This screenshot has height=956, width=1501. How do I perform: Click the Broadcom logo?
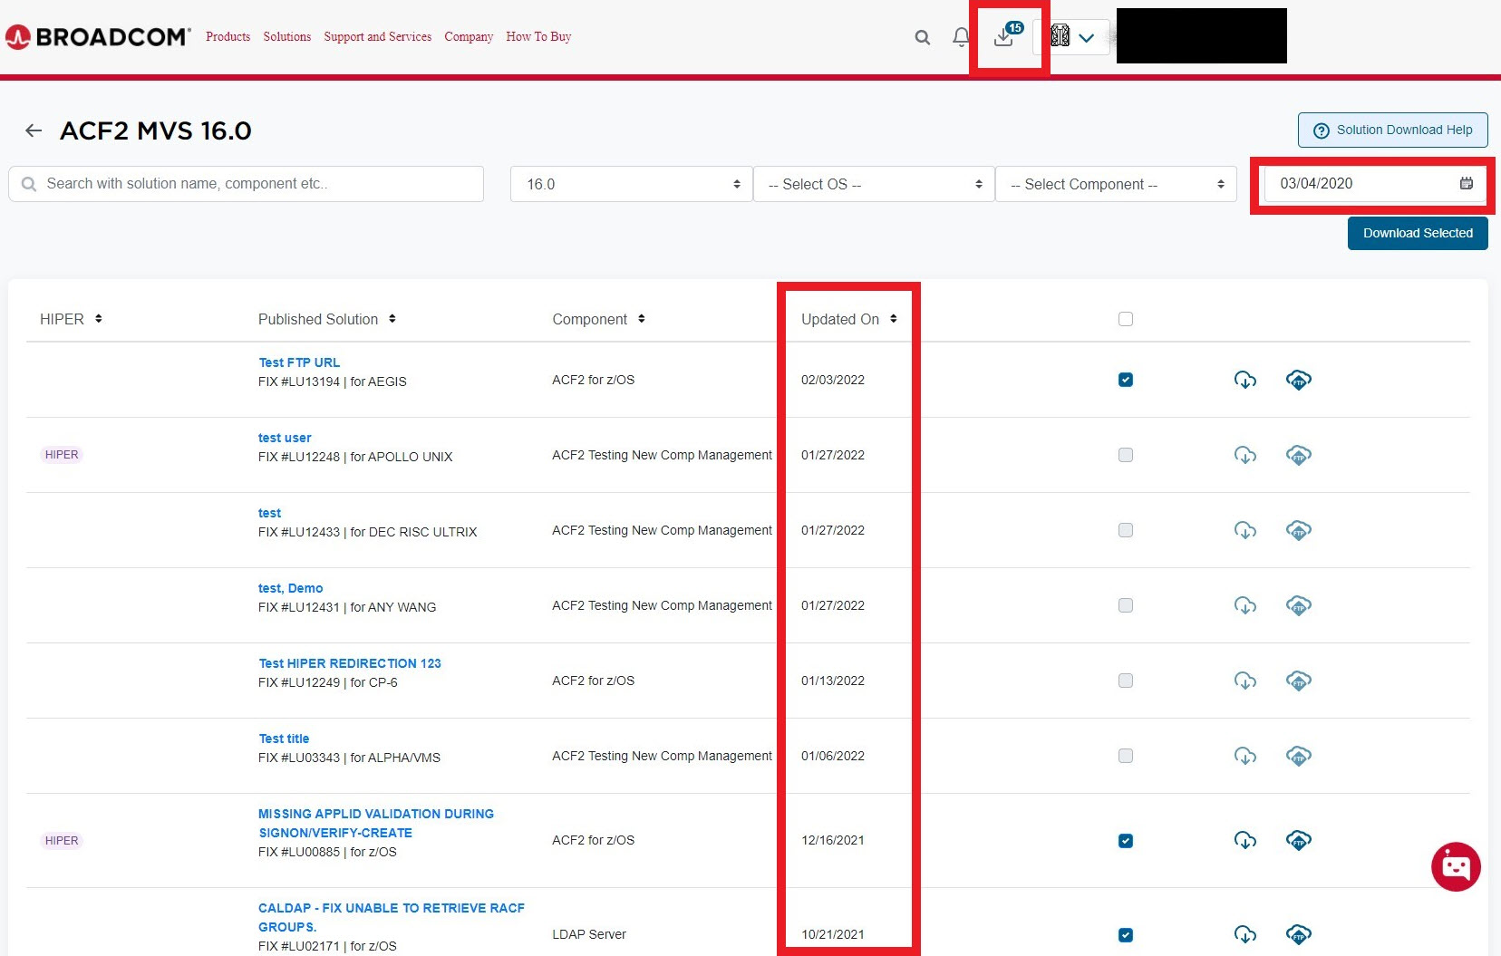[x=98, y=37]
